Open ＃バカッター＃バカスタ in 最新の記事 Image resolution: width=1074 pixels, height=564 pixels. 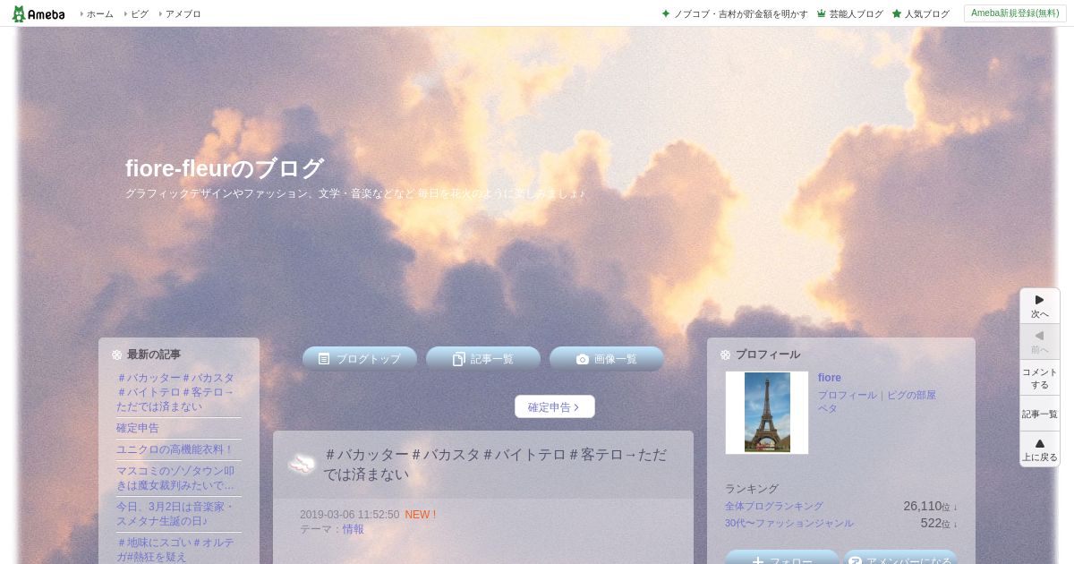pyautogui.click(x=176, y=392)
